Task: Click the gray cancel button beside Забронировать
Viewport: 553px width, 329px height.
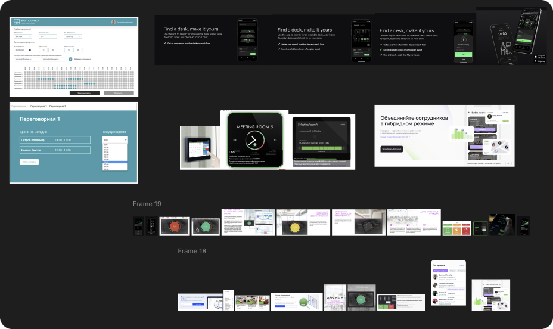Action: point(119,93)
